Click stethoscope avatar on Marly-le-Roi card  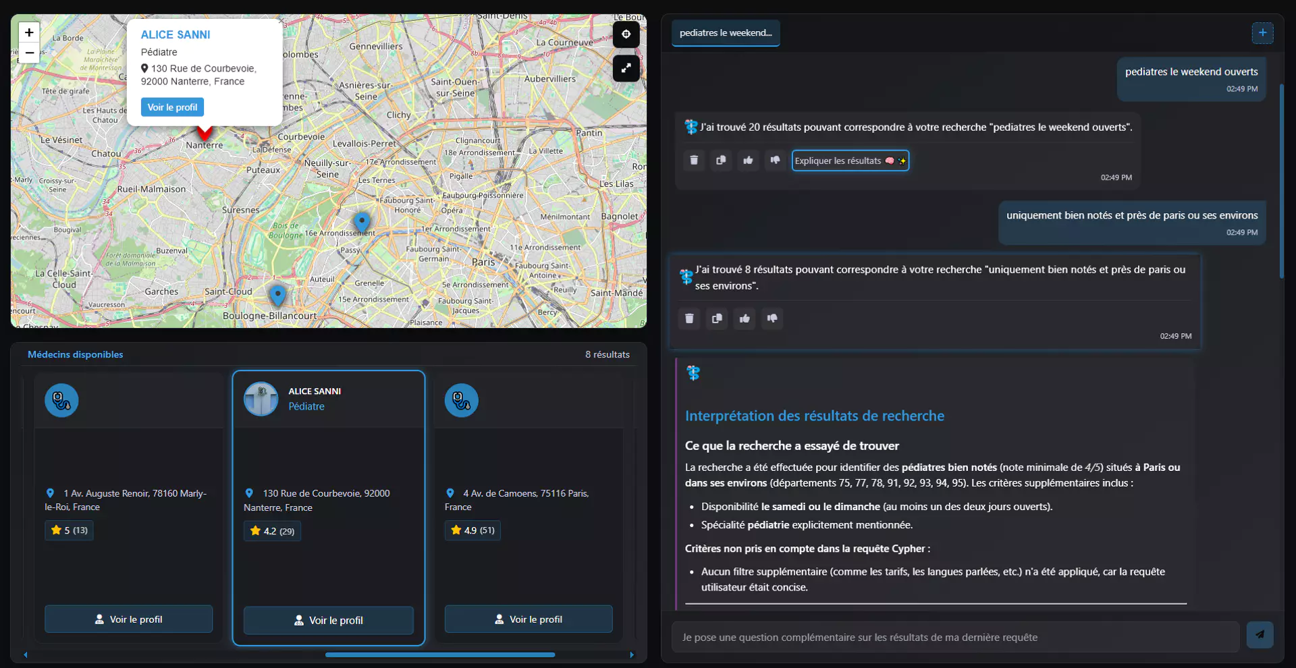[x=61, y=401]
